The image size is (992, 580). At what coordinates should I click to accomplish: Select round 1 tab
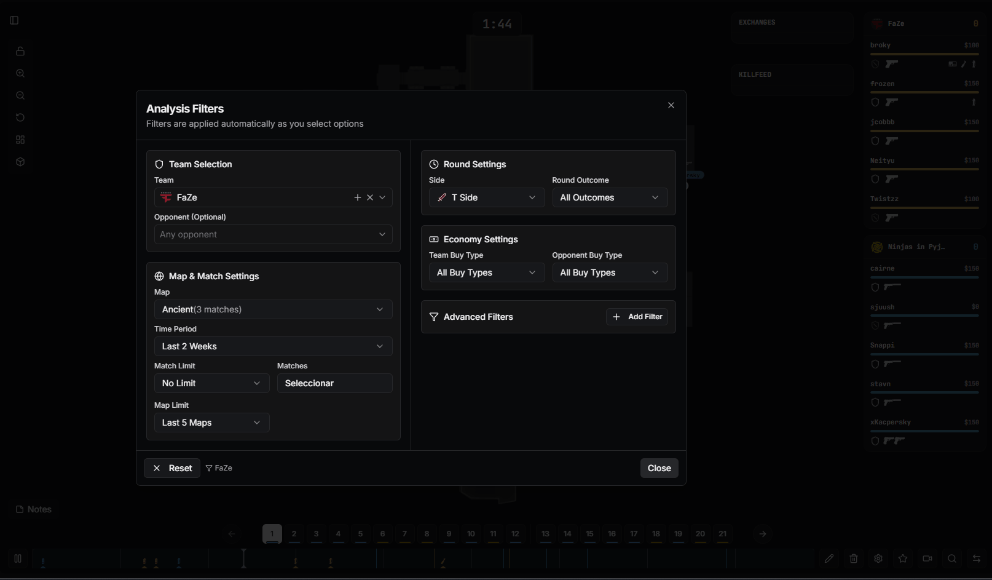[x=272, y=534]
